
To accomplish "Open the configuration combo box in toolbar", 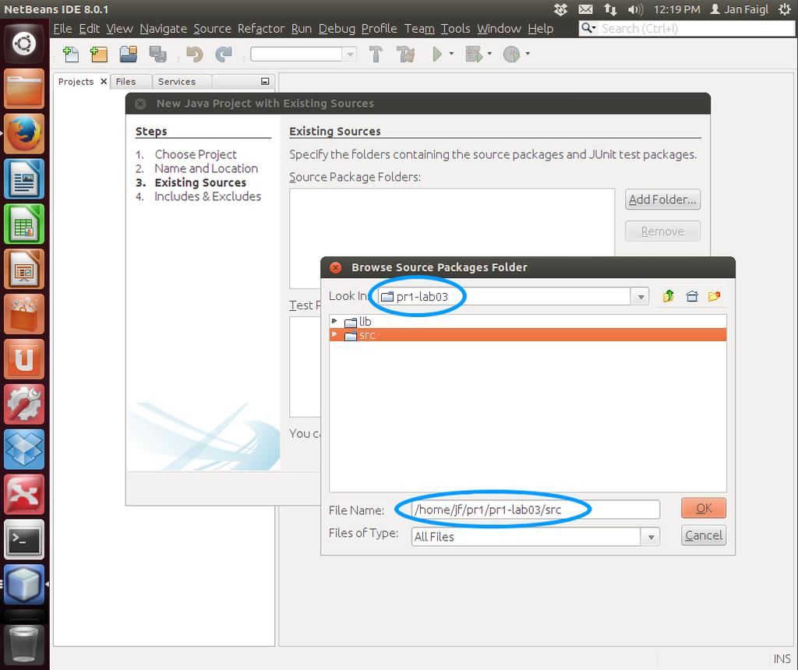I will tap(303, 54).
